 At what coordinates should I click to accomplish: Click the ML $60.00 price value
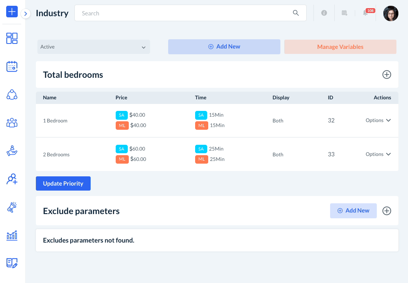click(138, 159)
